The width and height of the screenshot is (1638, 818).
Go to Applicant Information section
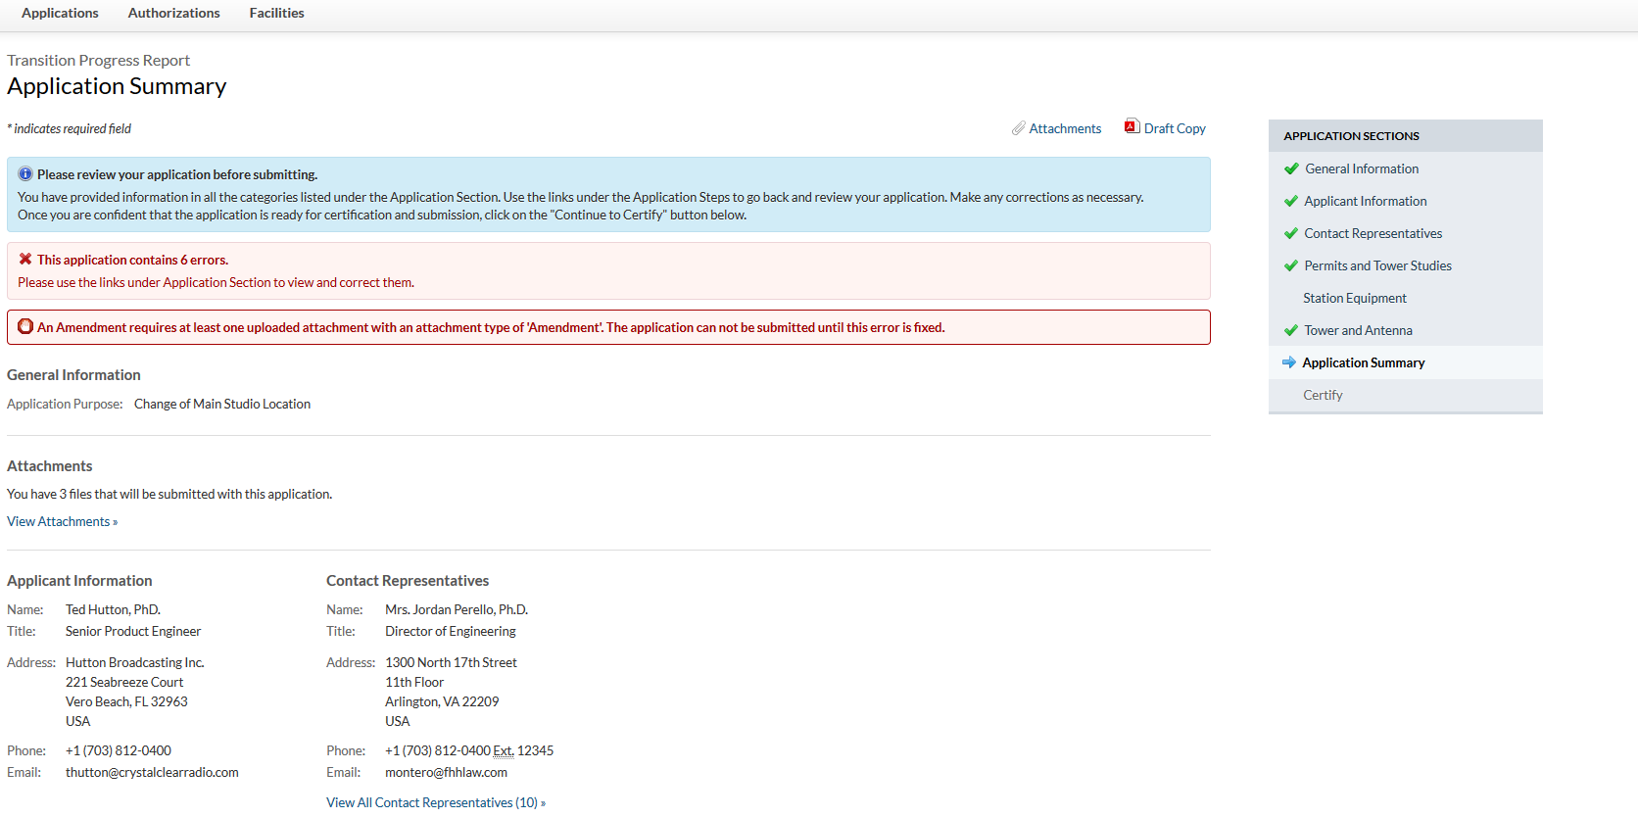[1365, 201]
